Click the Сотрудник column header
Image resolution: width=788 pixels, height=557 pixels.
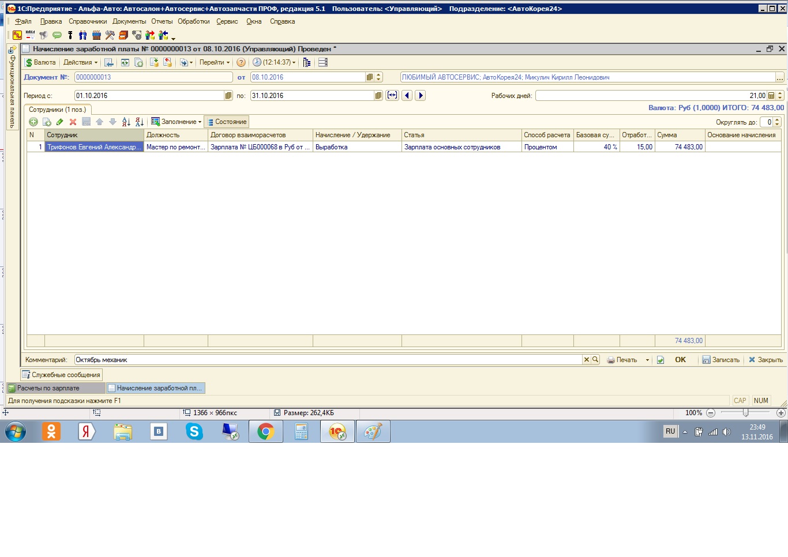click(94, 135)
